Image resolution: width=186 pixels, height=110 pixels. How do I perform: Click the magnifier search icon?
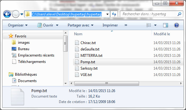[179, 14]
